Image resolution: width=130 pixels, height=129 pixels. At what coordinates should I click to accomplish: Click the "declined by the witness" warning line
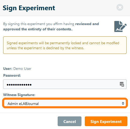(45, 48)
